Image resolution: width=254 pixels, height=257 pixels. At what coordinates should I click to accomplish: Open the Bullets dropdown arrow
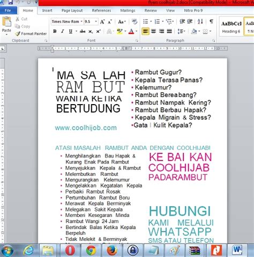coord(151,21)
